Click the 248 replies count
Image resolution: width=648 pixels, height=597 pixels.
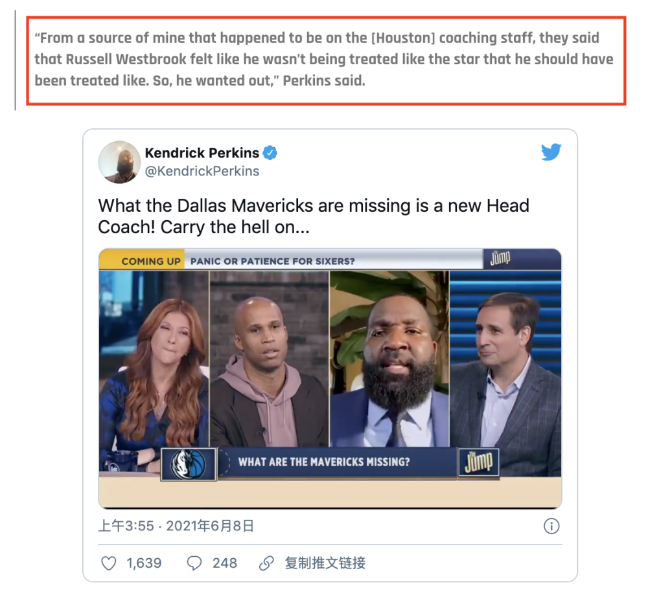[x=225, y=563]
